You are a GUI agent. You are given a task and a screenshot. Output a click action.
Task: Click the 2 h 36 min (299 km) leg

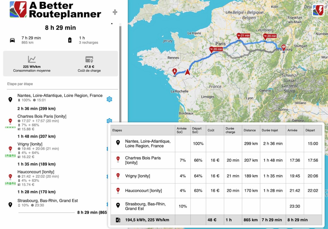(x=36, y=109)
